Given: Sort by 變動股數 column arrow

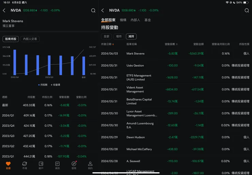Looking at the screenshot, I should pyautogui.click(x=177, y=44).
